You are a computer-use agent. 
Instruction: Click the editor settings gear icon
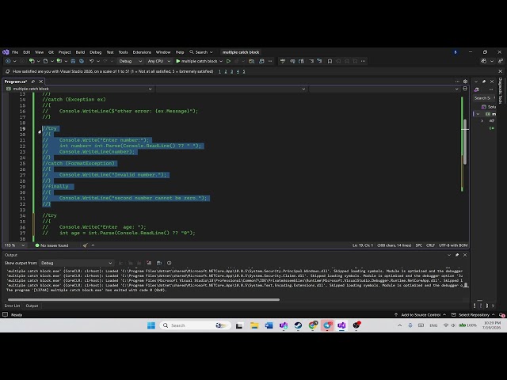pos(465,82)
